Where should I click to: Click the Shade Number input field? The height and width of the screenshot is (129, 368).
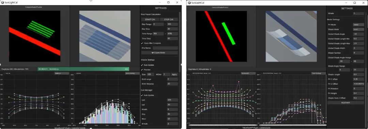(x=358, y=53)
